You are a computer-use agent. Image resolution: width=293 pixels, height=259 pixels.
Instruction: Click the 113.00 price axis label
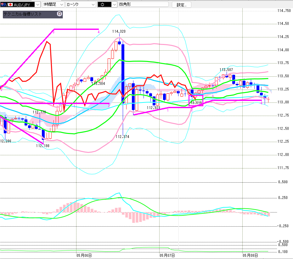[283, 102]
